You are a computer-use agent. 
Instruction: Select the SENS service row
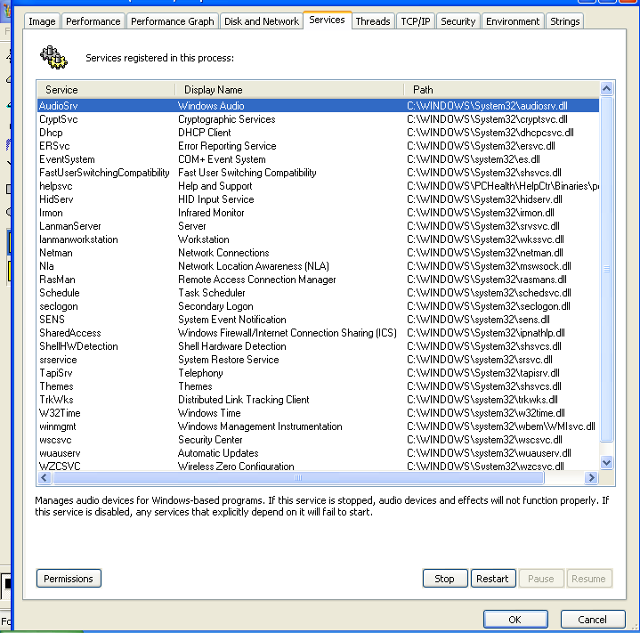click(x=318, y=320)
